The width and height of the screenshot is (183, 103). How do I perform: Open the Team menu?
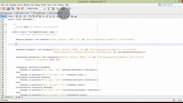click(49, 5)
